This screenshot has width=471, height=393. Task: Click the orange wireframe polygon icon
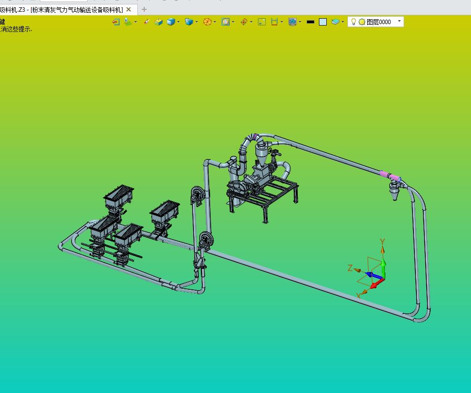(207, 22)
